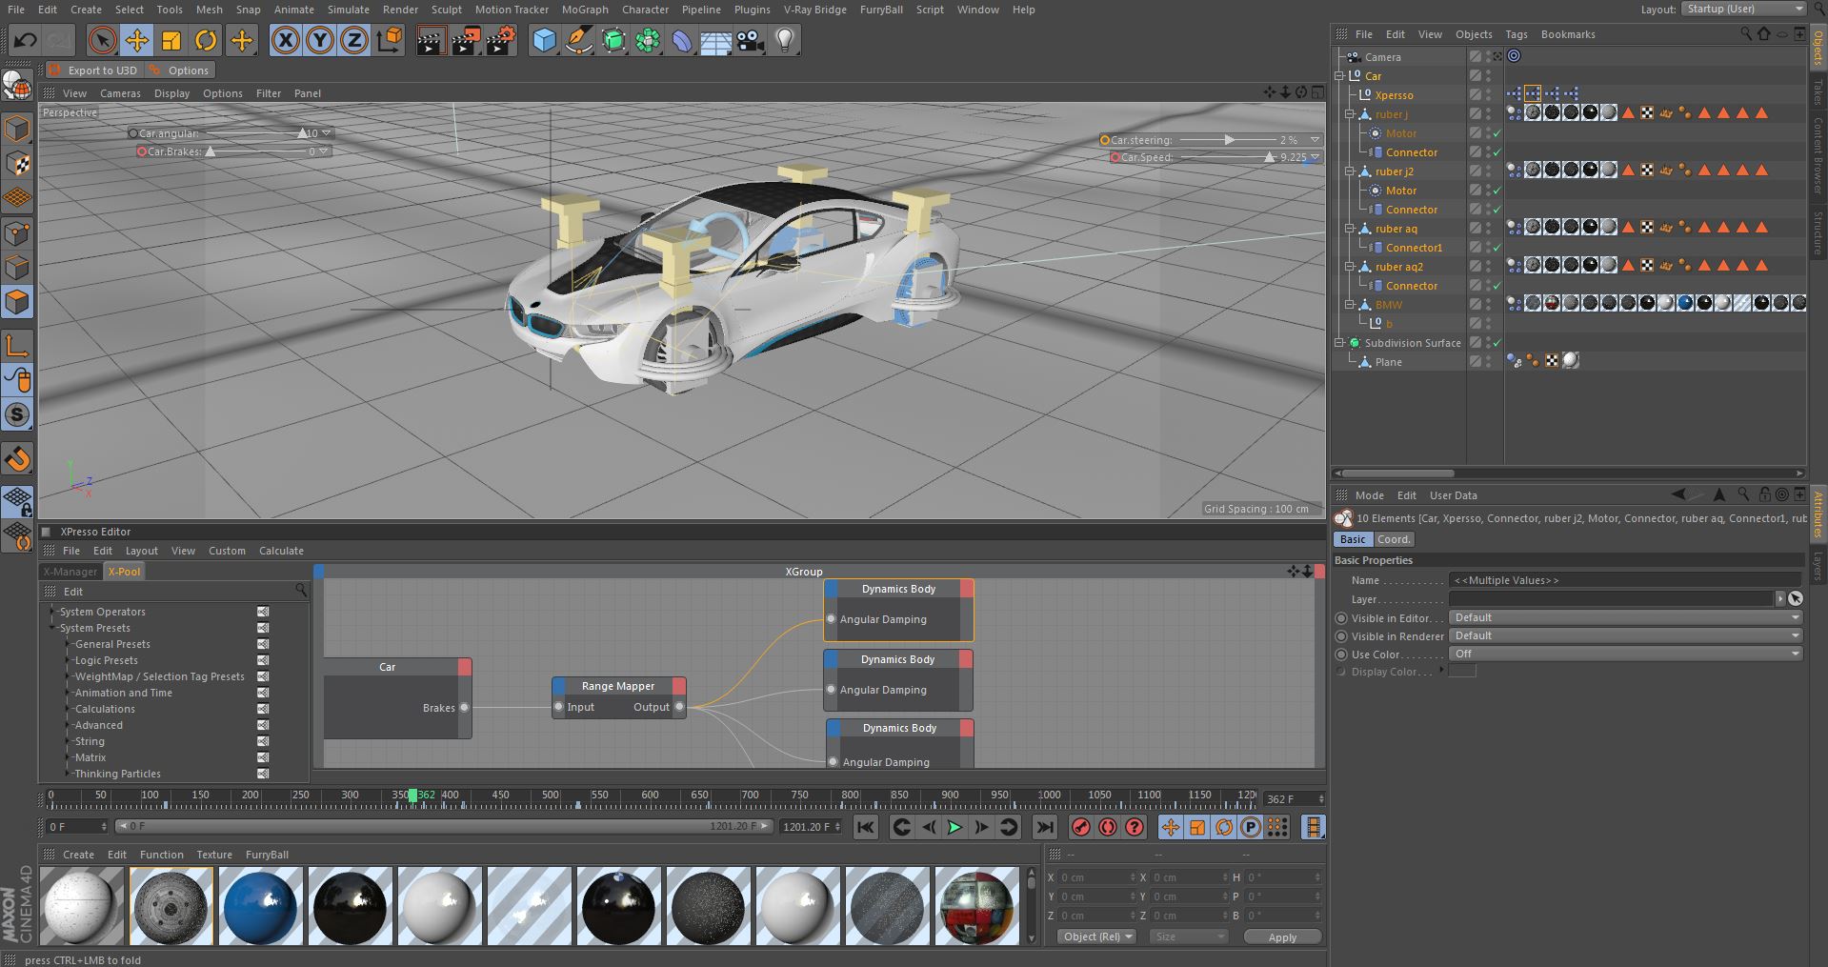Select the Live Selection tool
The height and width of the screenshot is (967, 1828).
(x=102, y=40)
